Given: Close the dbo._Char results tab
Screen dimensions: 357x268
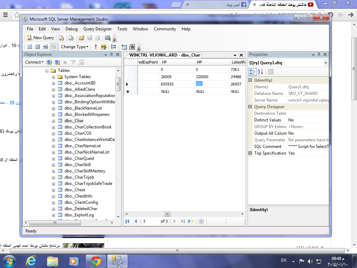Looking at the screenshot, I should (x=241, y=55).
